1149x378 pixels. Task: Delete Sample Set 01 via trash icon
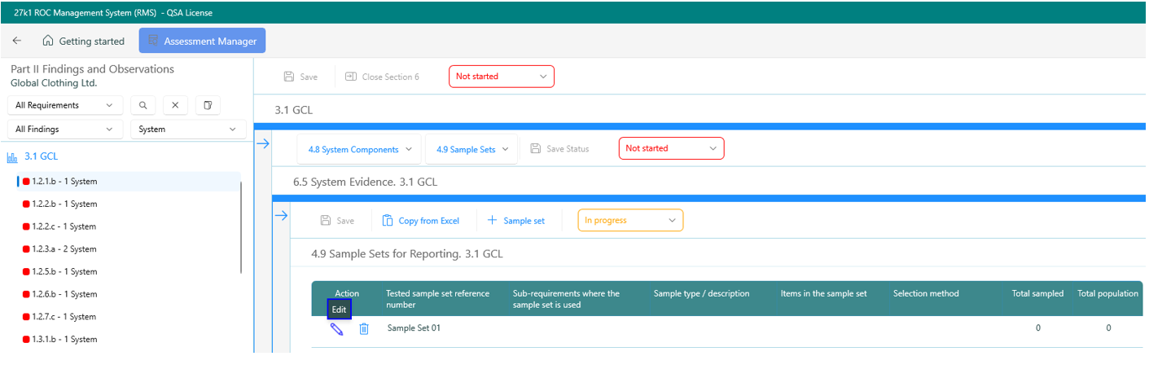364,329
